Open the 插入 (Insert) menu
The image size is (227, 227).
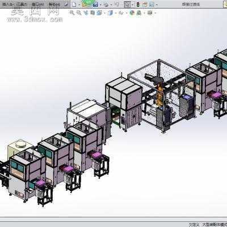pos(7,4)
